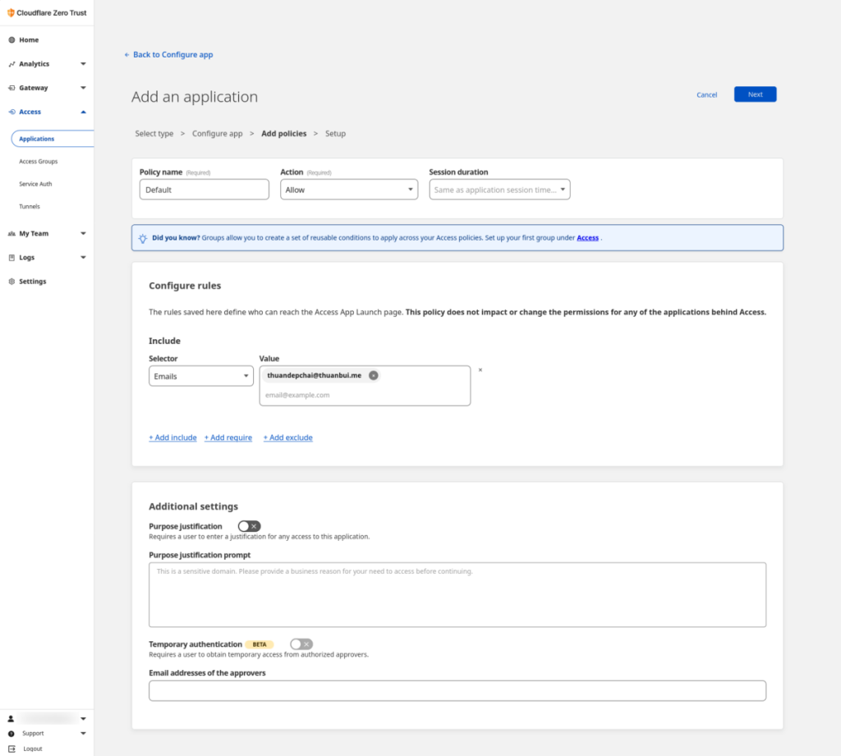Click Back to Configure app
Image resolution: width=841 pixels, height=756 pixels.
tap(172, 55)
